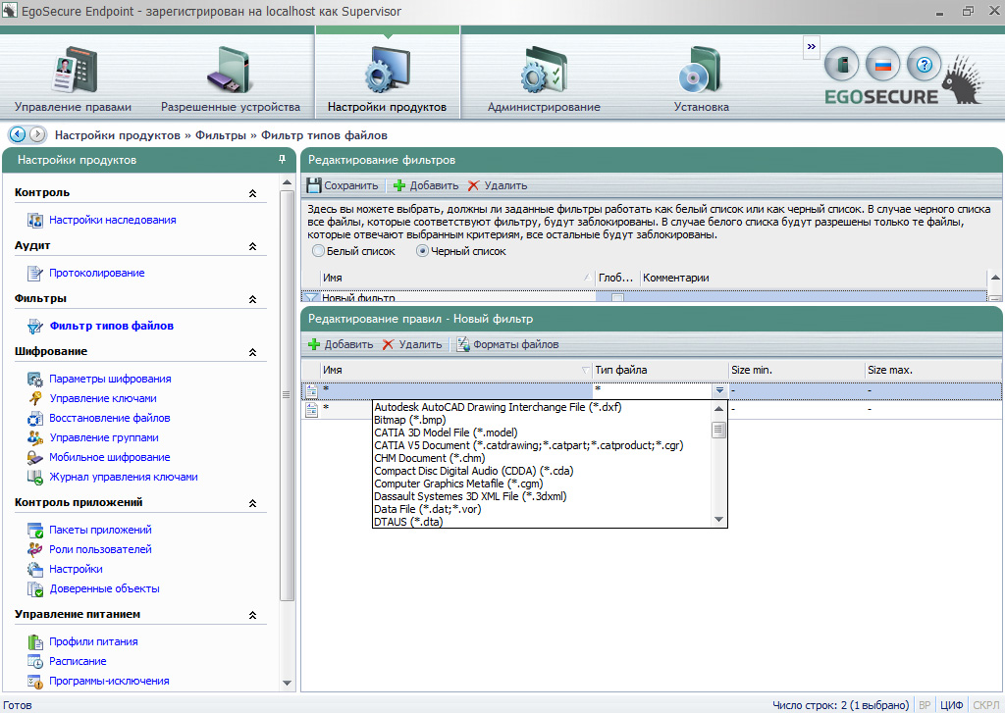The height and width of the screenshot is (713, 1005).
Task: Click the help question mark icon
Action: (x=923, y=65)
